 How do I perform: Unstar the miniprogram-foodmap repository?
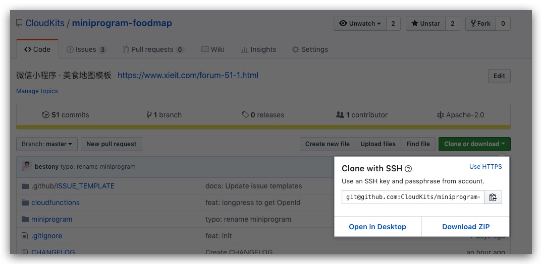[425, 24]
